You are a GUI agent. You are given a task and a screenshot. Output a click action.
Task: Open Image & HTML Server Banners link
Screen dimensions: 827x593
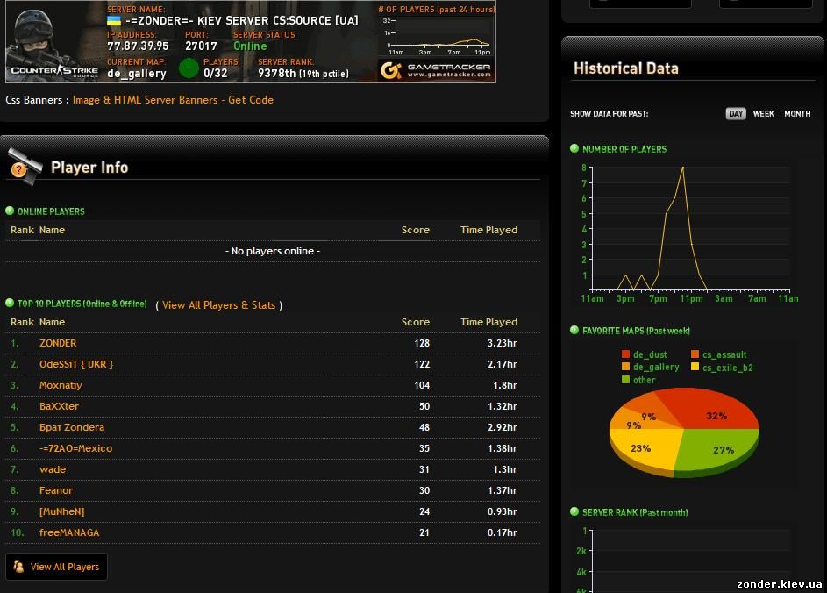coord(173,100)
